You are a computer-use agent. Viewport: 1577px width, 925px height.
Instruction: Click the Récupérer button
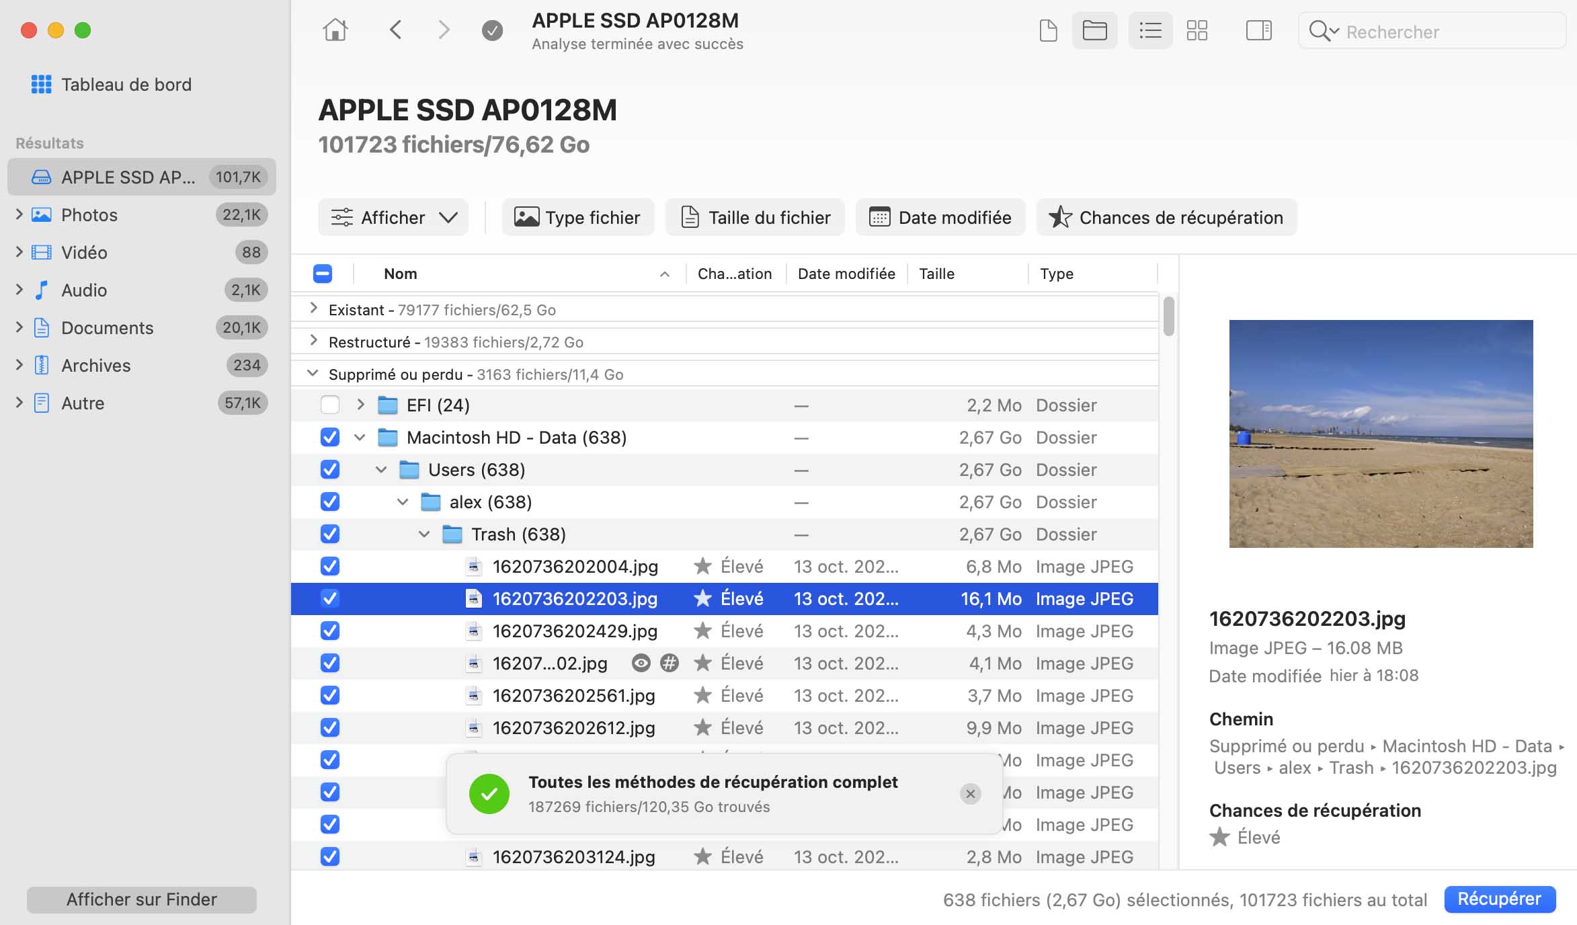(x=1500, y=899)
